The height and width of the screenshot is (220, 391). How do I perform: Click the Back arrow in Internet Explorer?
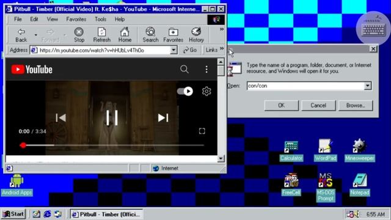[x=21, y=35]
